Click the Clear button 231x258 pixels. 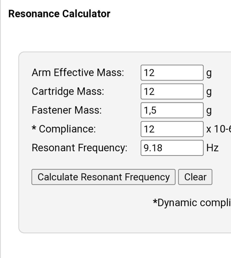click(x=195, y=177)
